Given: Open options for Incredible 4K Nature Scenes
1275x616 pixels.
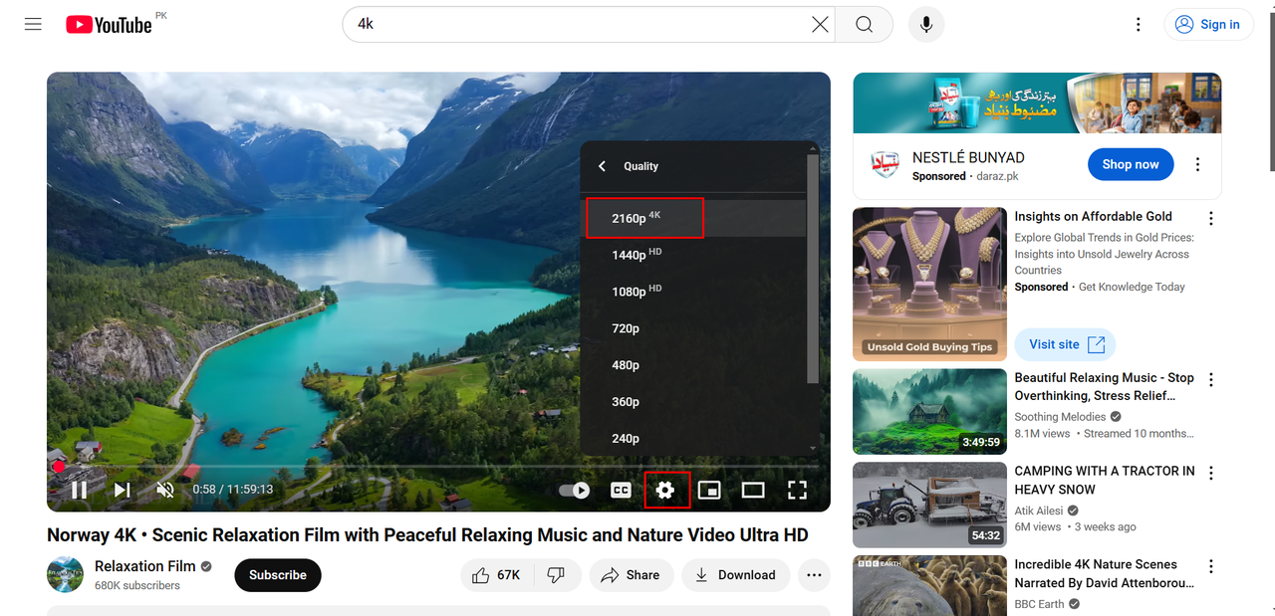Looking at the screenshot, I should [x=1211, y=566].
